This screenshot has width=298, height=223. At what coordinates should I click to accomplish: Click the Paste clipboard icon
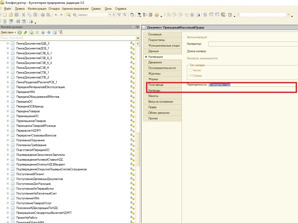tap(35, 15)
